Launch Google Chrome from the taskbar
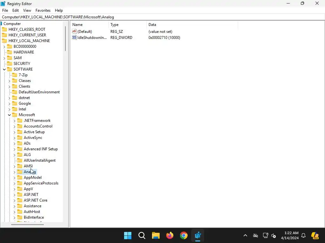Screen dimensions: 325x243 click(x=184, y=235)
